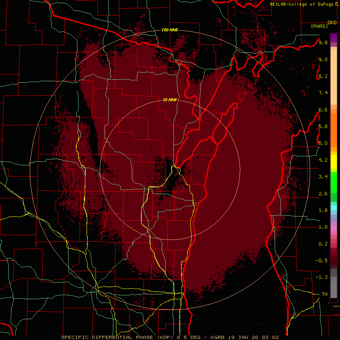Click the 50 NMI range ring label

(x=170, y=100)
